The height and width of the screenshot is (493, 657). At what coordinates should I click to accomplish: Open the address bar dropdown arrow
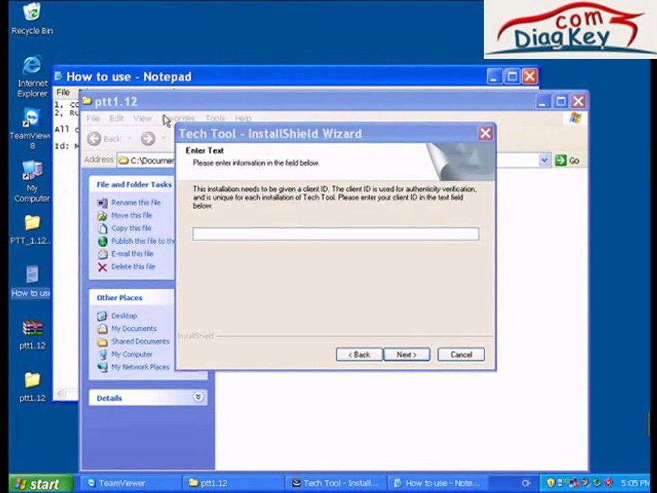click(x=544, y=160)
